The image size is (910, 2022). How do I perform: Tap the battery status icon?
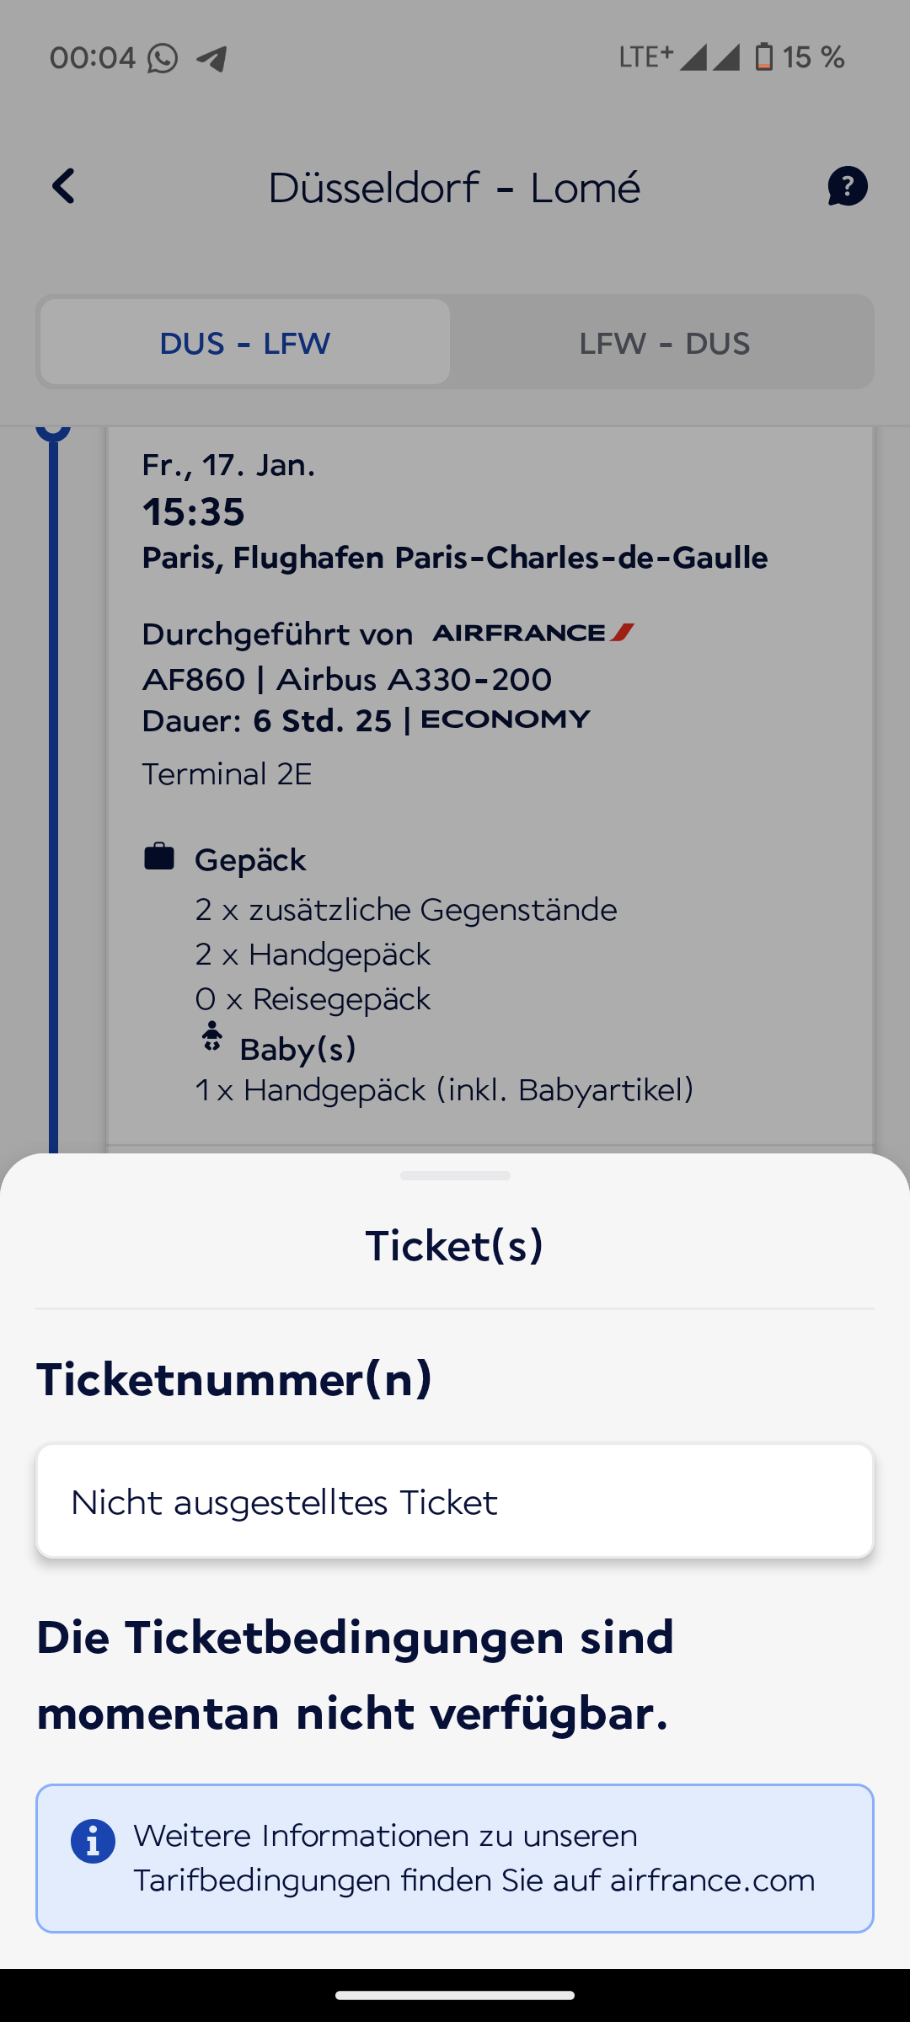(x=763, y=57)
